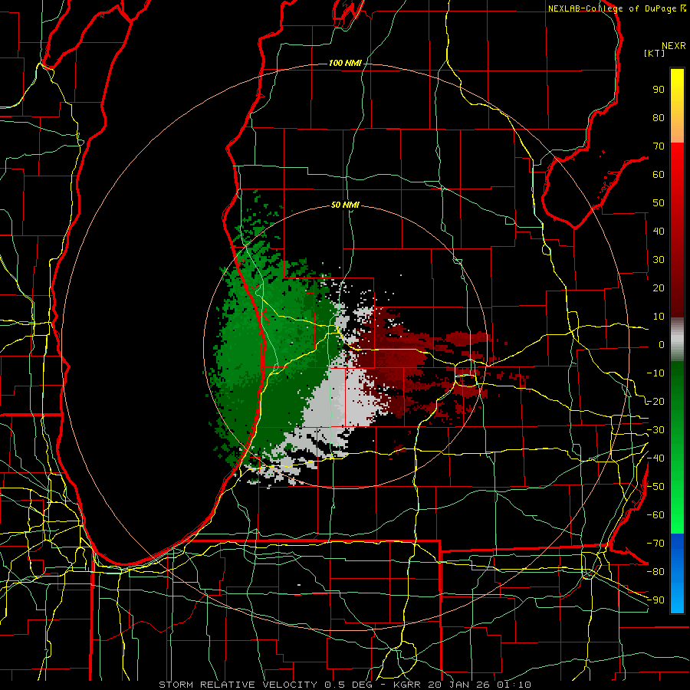Click the NEXR label above the color scale
Image resolution: width=690 pixels, height=690 pixels.
(674, 46)
